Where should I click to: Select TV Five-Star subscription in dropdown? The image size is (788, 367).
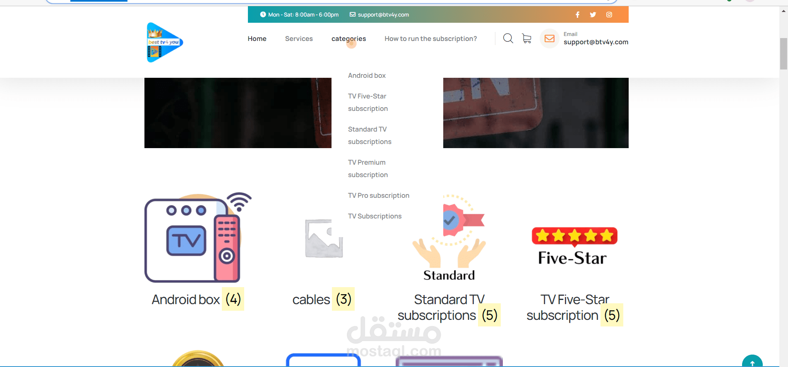click(368, 102)
